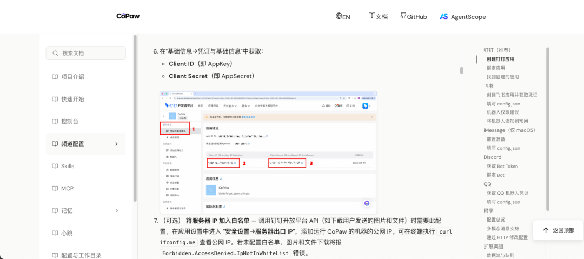Viewport: 584px width, 259px height.
Task: Open 创建飞书应用并获取凭证 section
Action: tap(512, 95)
